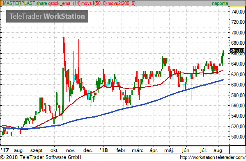Viewport: 246px width, 161px height.
Task: Click the red 50-day moving average line end
Action: [223, 70]
